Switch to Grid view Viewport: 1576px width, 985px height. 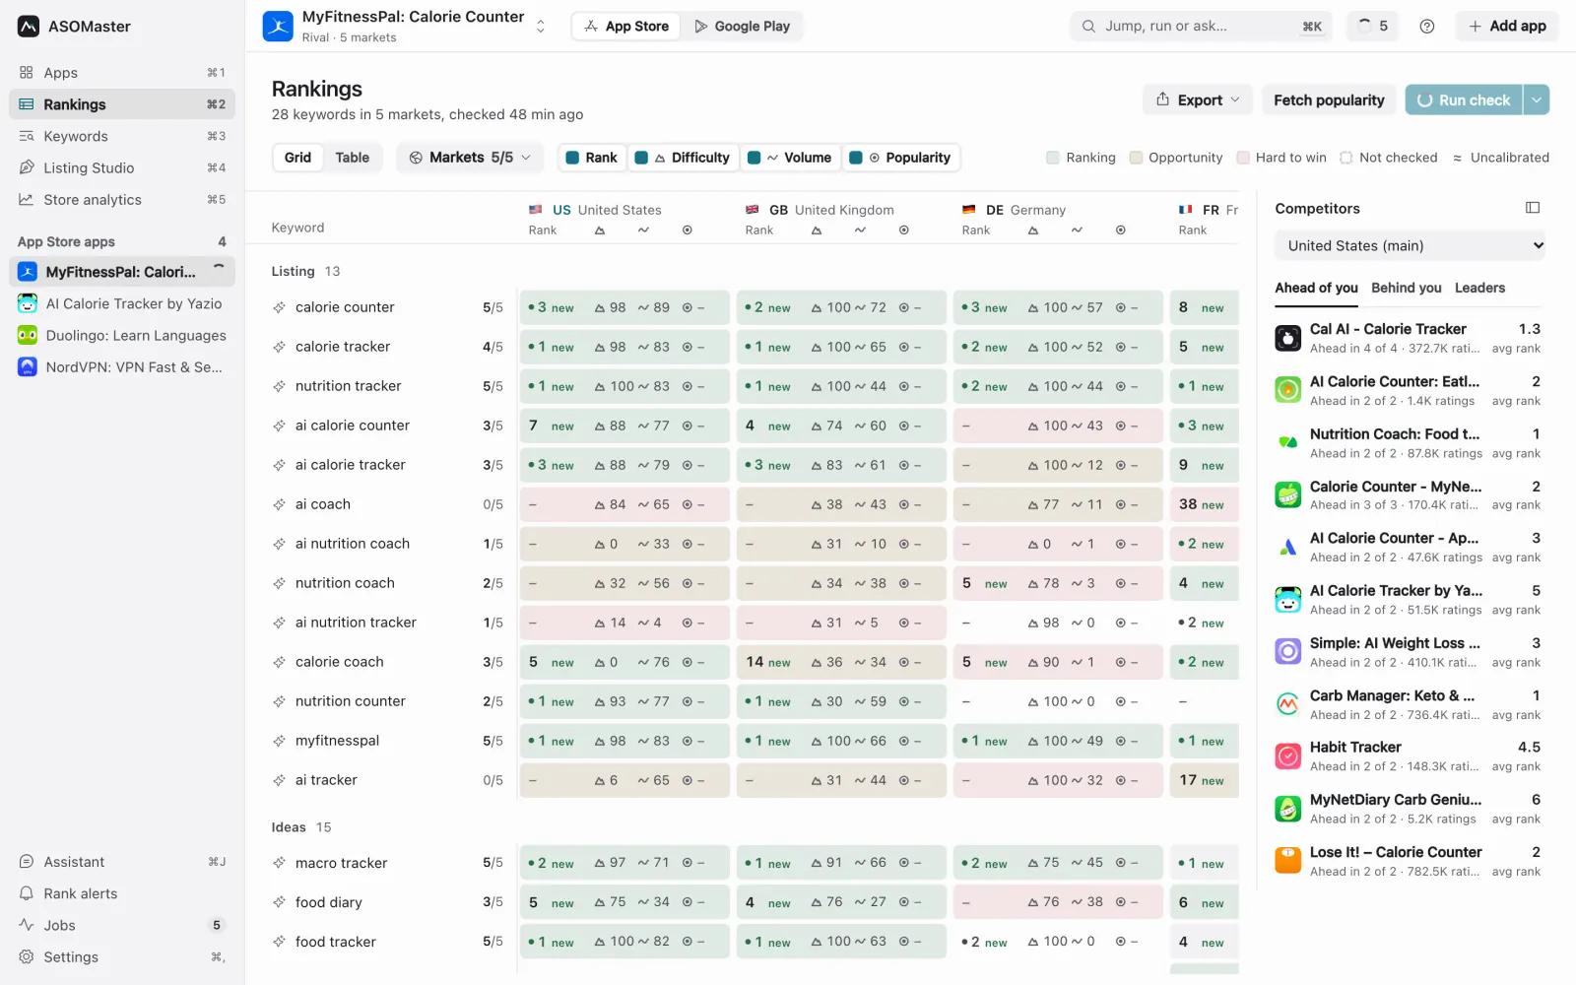pyautogui.click(x=297, y=158)
